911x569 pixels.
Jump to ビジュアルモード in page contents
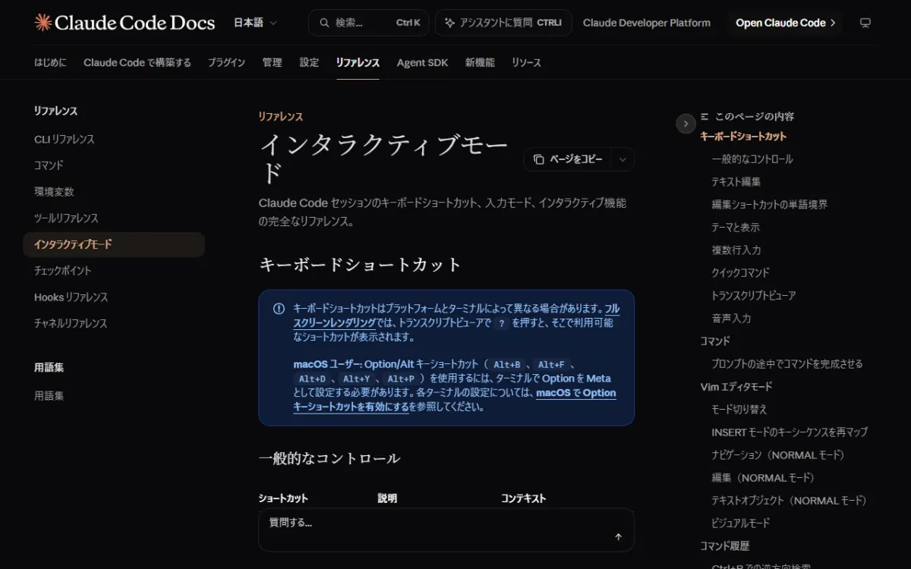(740, 523)
